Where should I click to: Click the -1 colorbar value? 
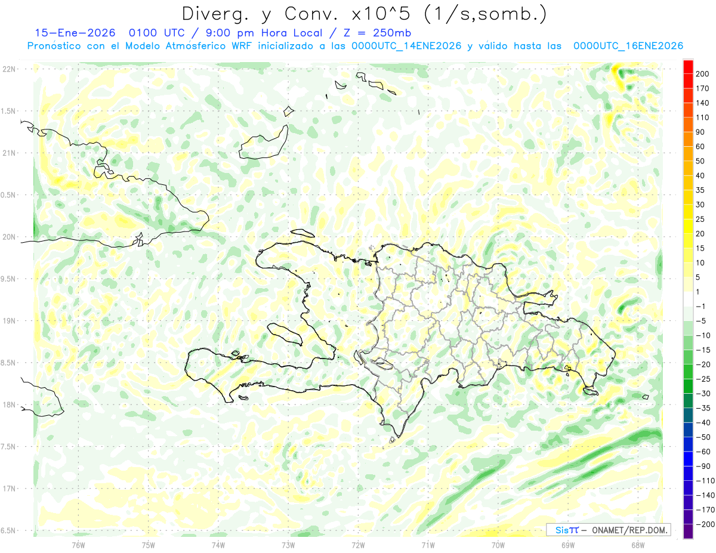(x=700, y=307)
